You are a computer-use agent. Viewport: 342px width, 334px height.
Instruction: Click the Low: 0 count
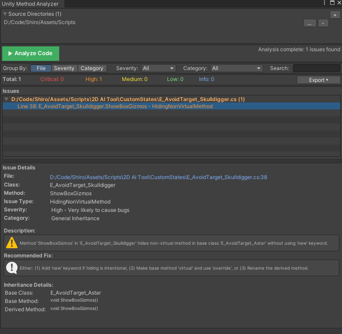click(x=175, y=79)
